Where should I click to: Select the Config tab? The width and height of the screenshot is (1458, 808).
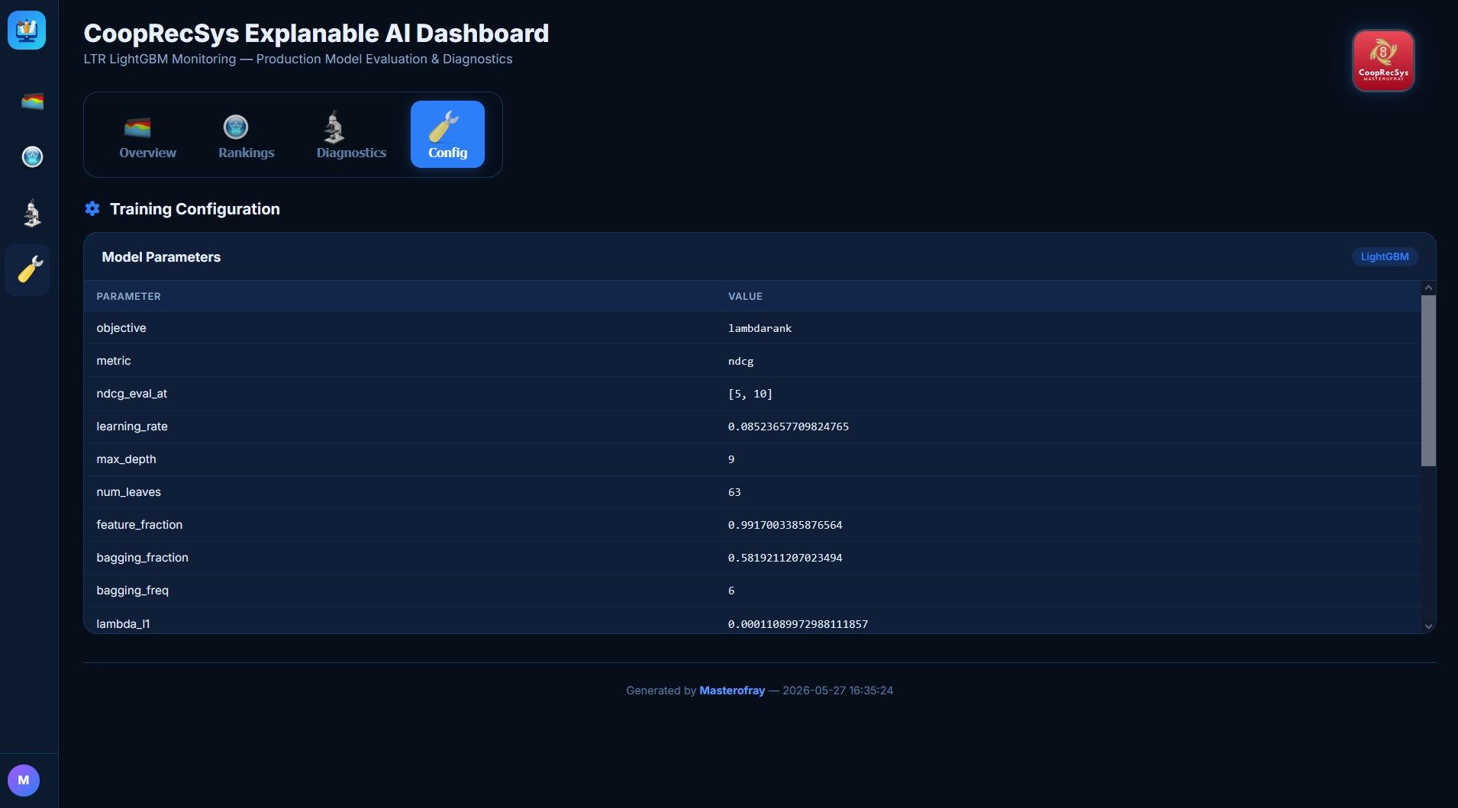pyautogui.click(x=447, y=135)
